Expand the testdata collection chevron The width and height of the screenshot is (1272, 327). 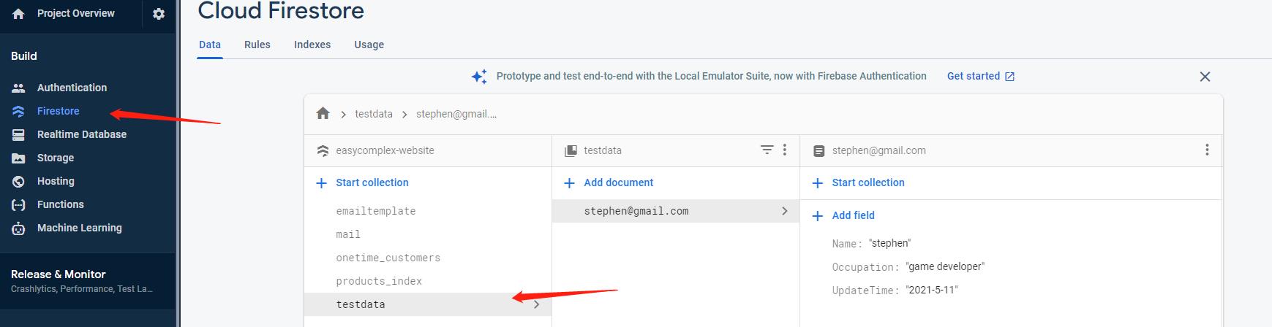coord(536,304)
